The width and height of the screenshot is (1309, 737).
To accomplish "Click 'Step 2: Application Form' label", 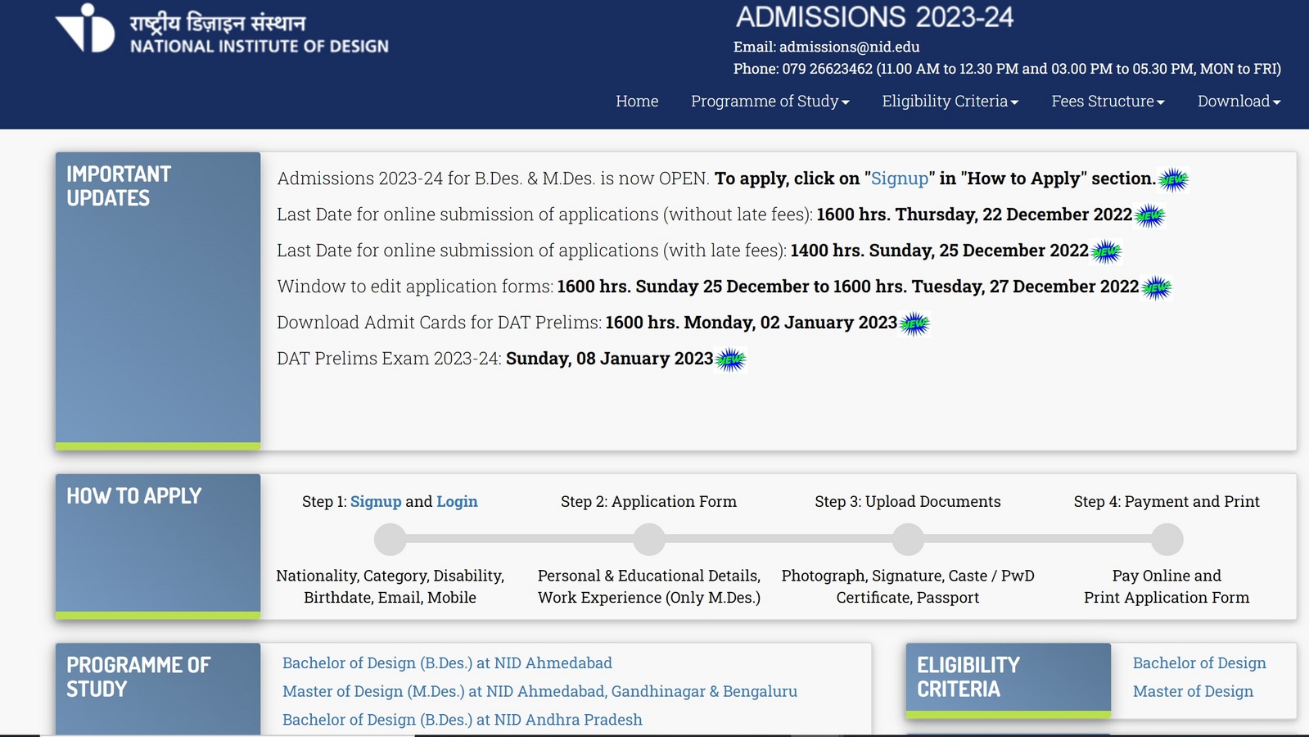I will point(648,501).
